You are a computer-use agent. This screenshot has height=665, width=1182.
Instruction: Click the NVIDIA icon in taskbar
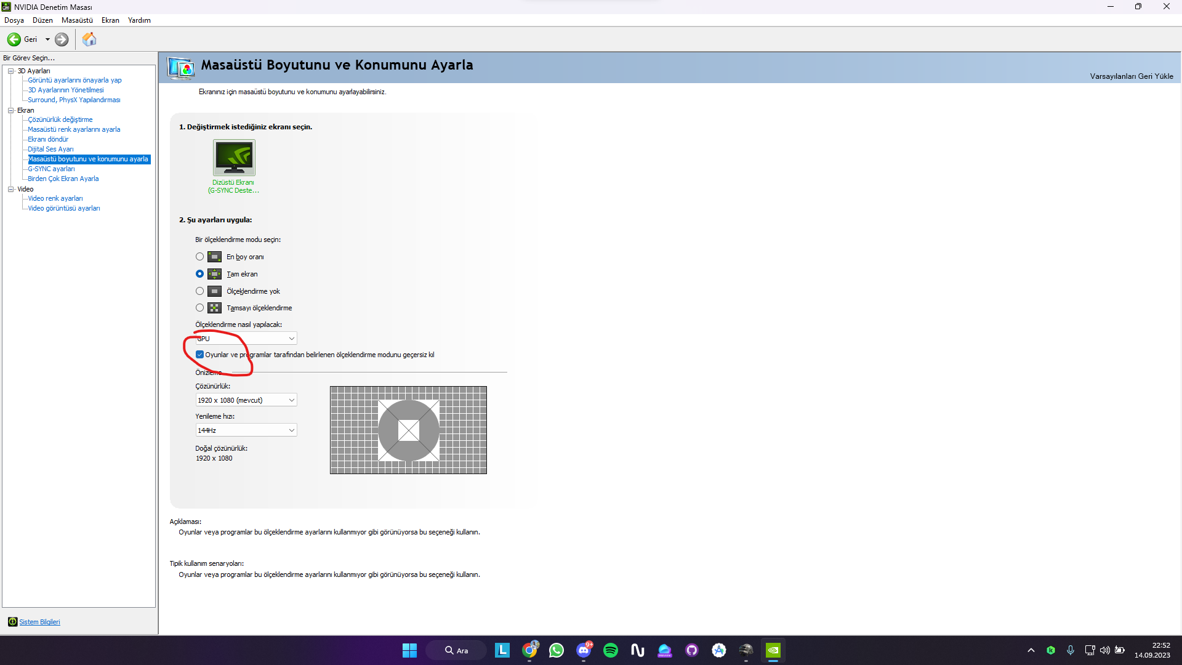pyautogui.click(x=773, y=650)
